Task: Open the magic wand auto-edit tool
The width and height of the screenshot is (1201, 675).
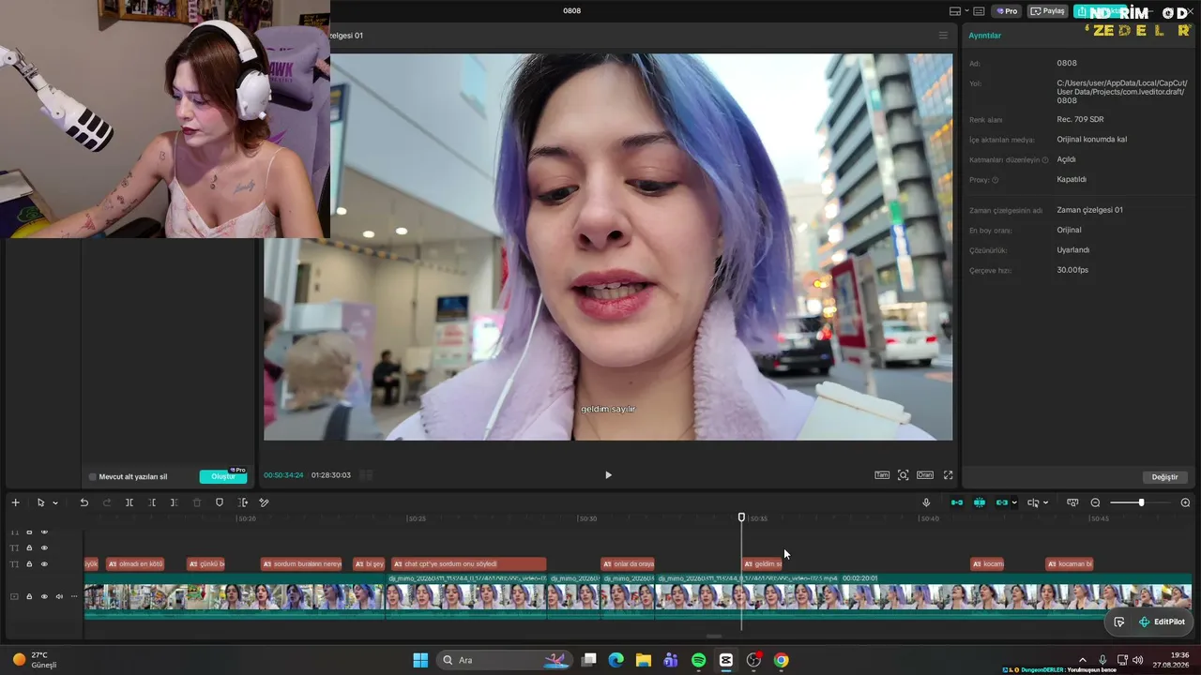Action: pyautogui.click(x=265, y=502)
